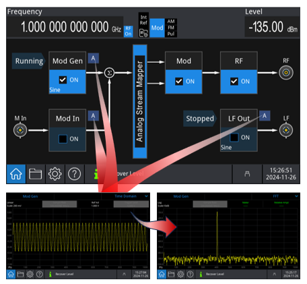The height and width of the screenshot is (284, 307).
Task: Open the Mod block header
Action: point(184,61)
